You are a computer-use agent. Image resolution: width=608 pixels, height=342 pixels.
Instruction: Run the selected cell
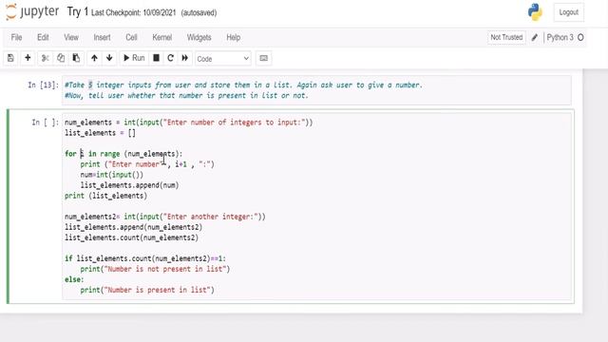(x=134, y=58)
